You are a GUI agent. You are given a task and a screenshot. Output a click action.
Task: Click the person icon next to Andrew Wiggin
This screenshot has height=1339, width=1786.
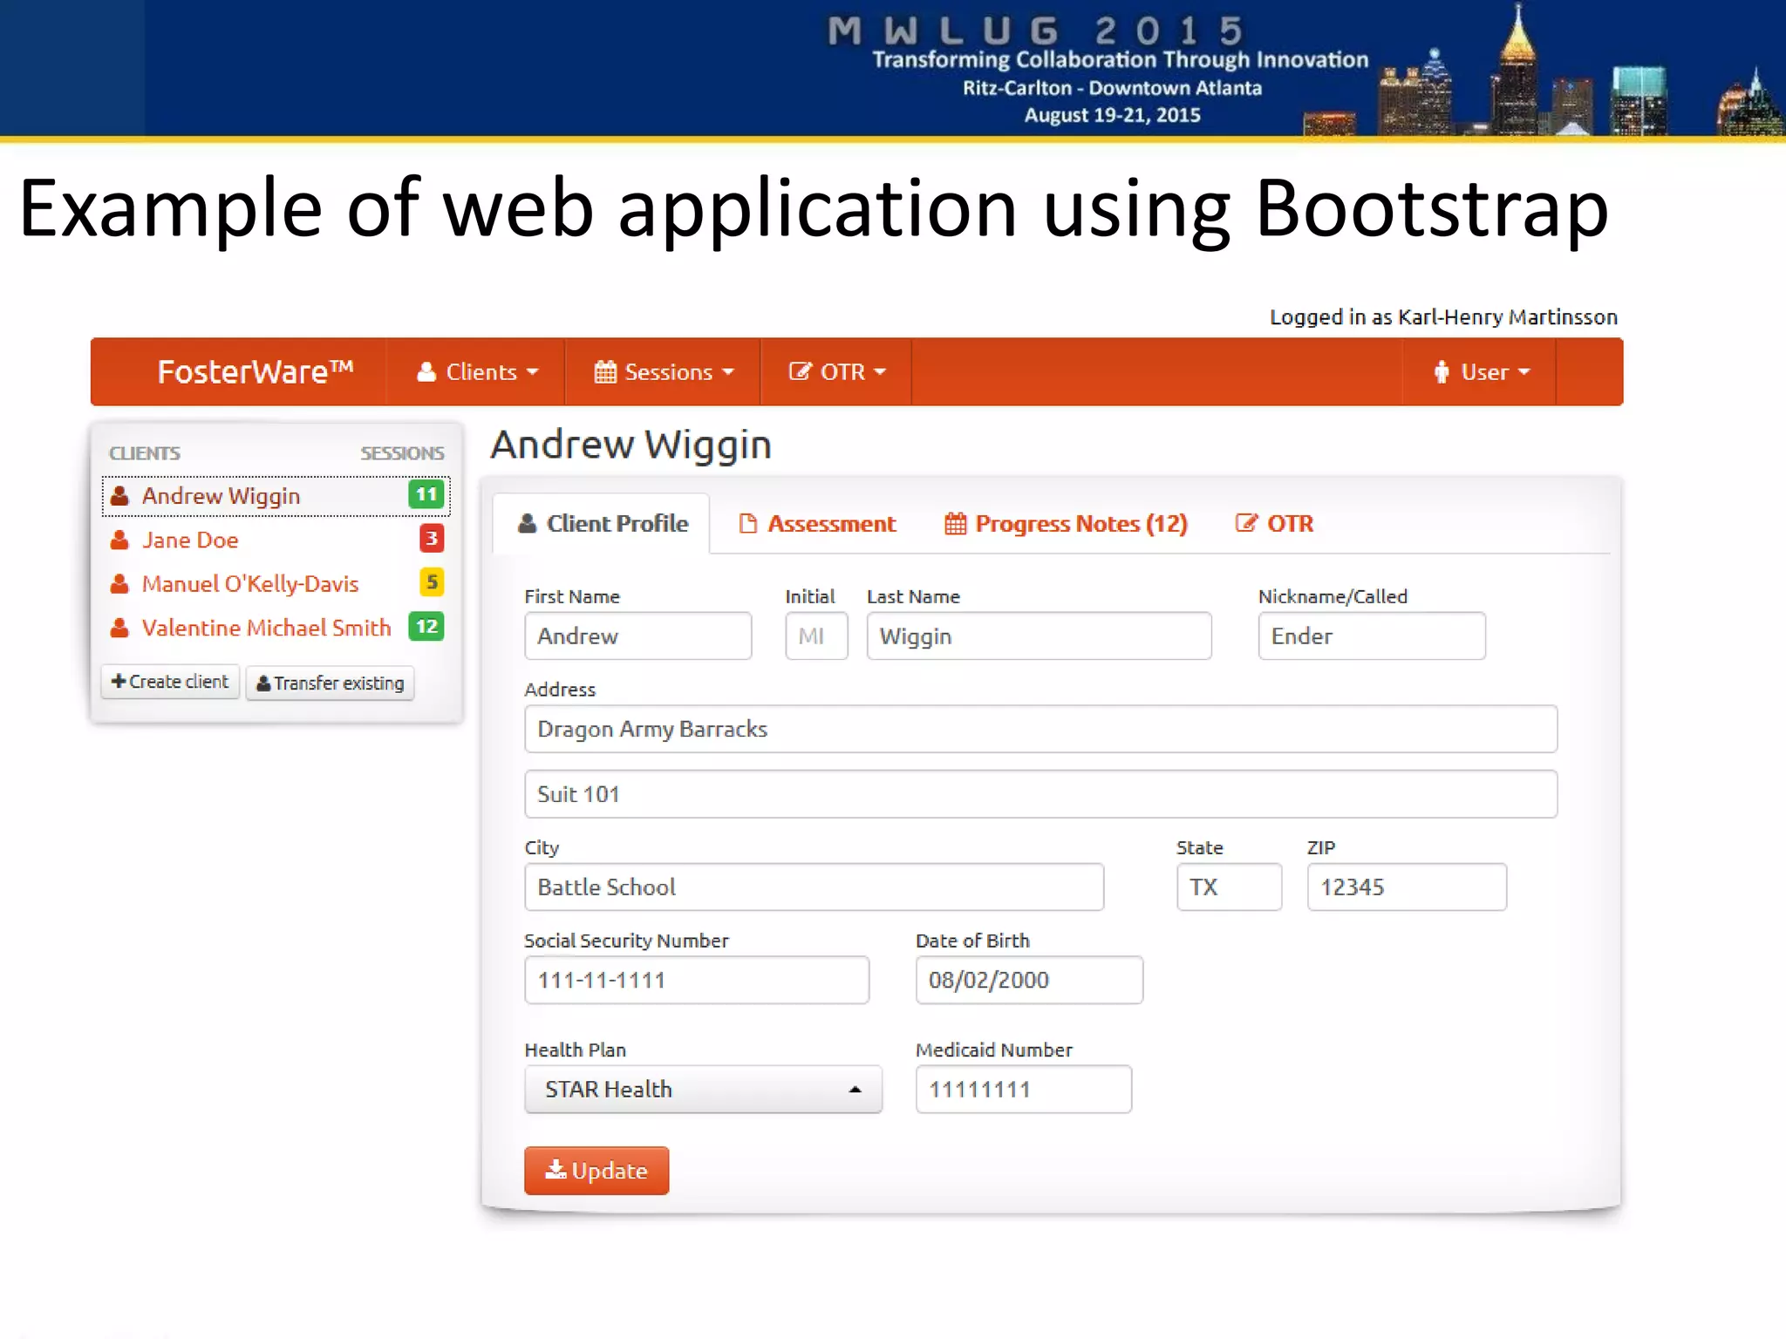pyautogui.click(x=120, y=495)
